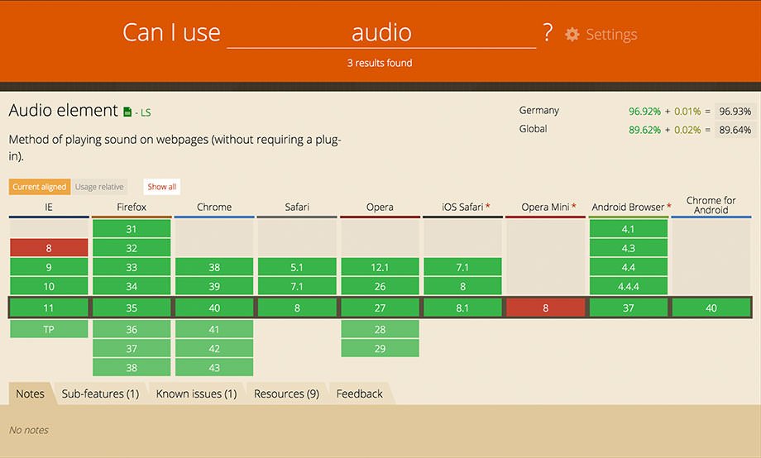This screenshot has height=458, width=761.
Task: Select the IE TP cell
Action: tap(49, 329)
